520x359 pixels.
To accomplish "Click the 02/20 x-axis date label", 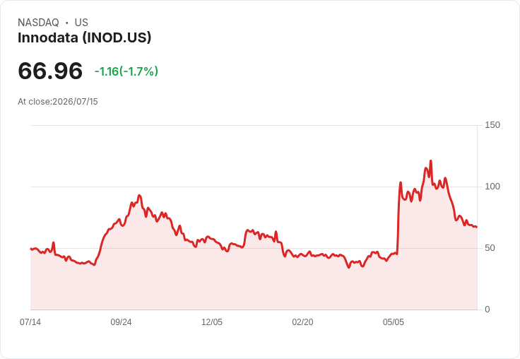I will pos(302,322).
